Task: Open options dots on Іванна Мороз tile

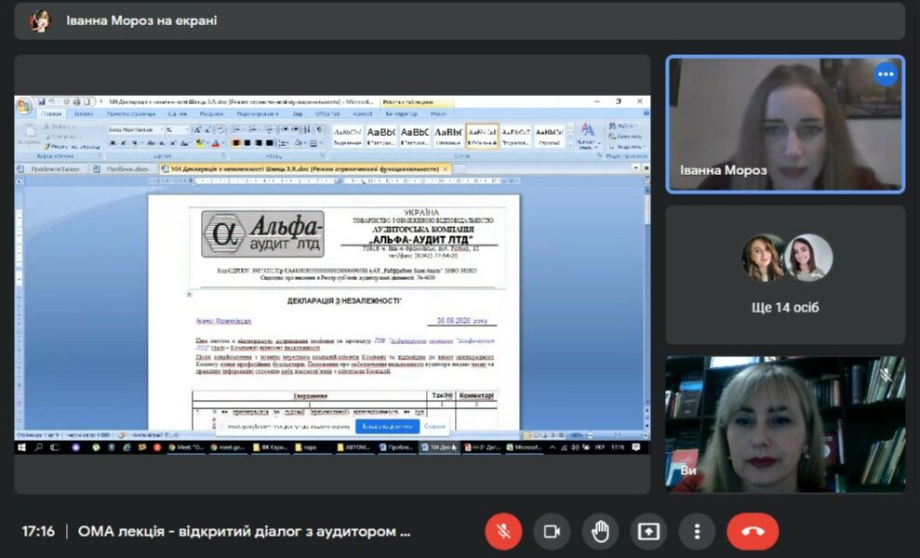Action: point(886,74)
